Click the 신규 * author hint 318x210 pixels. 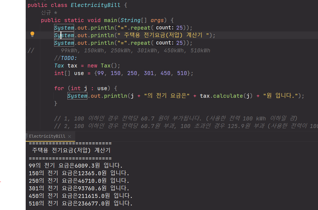[x=49, y=13]
